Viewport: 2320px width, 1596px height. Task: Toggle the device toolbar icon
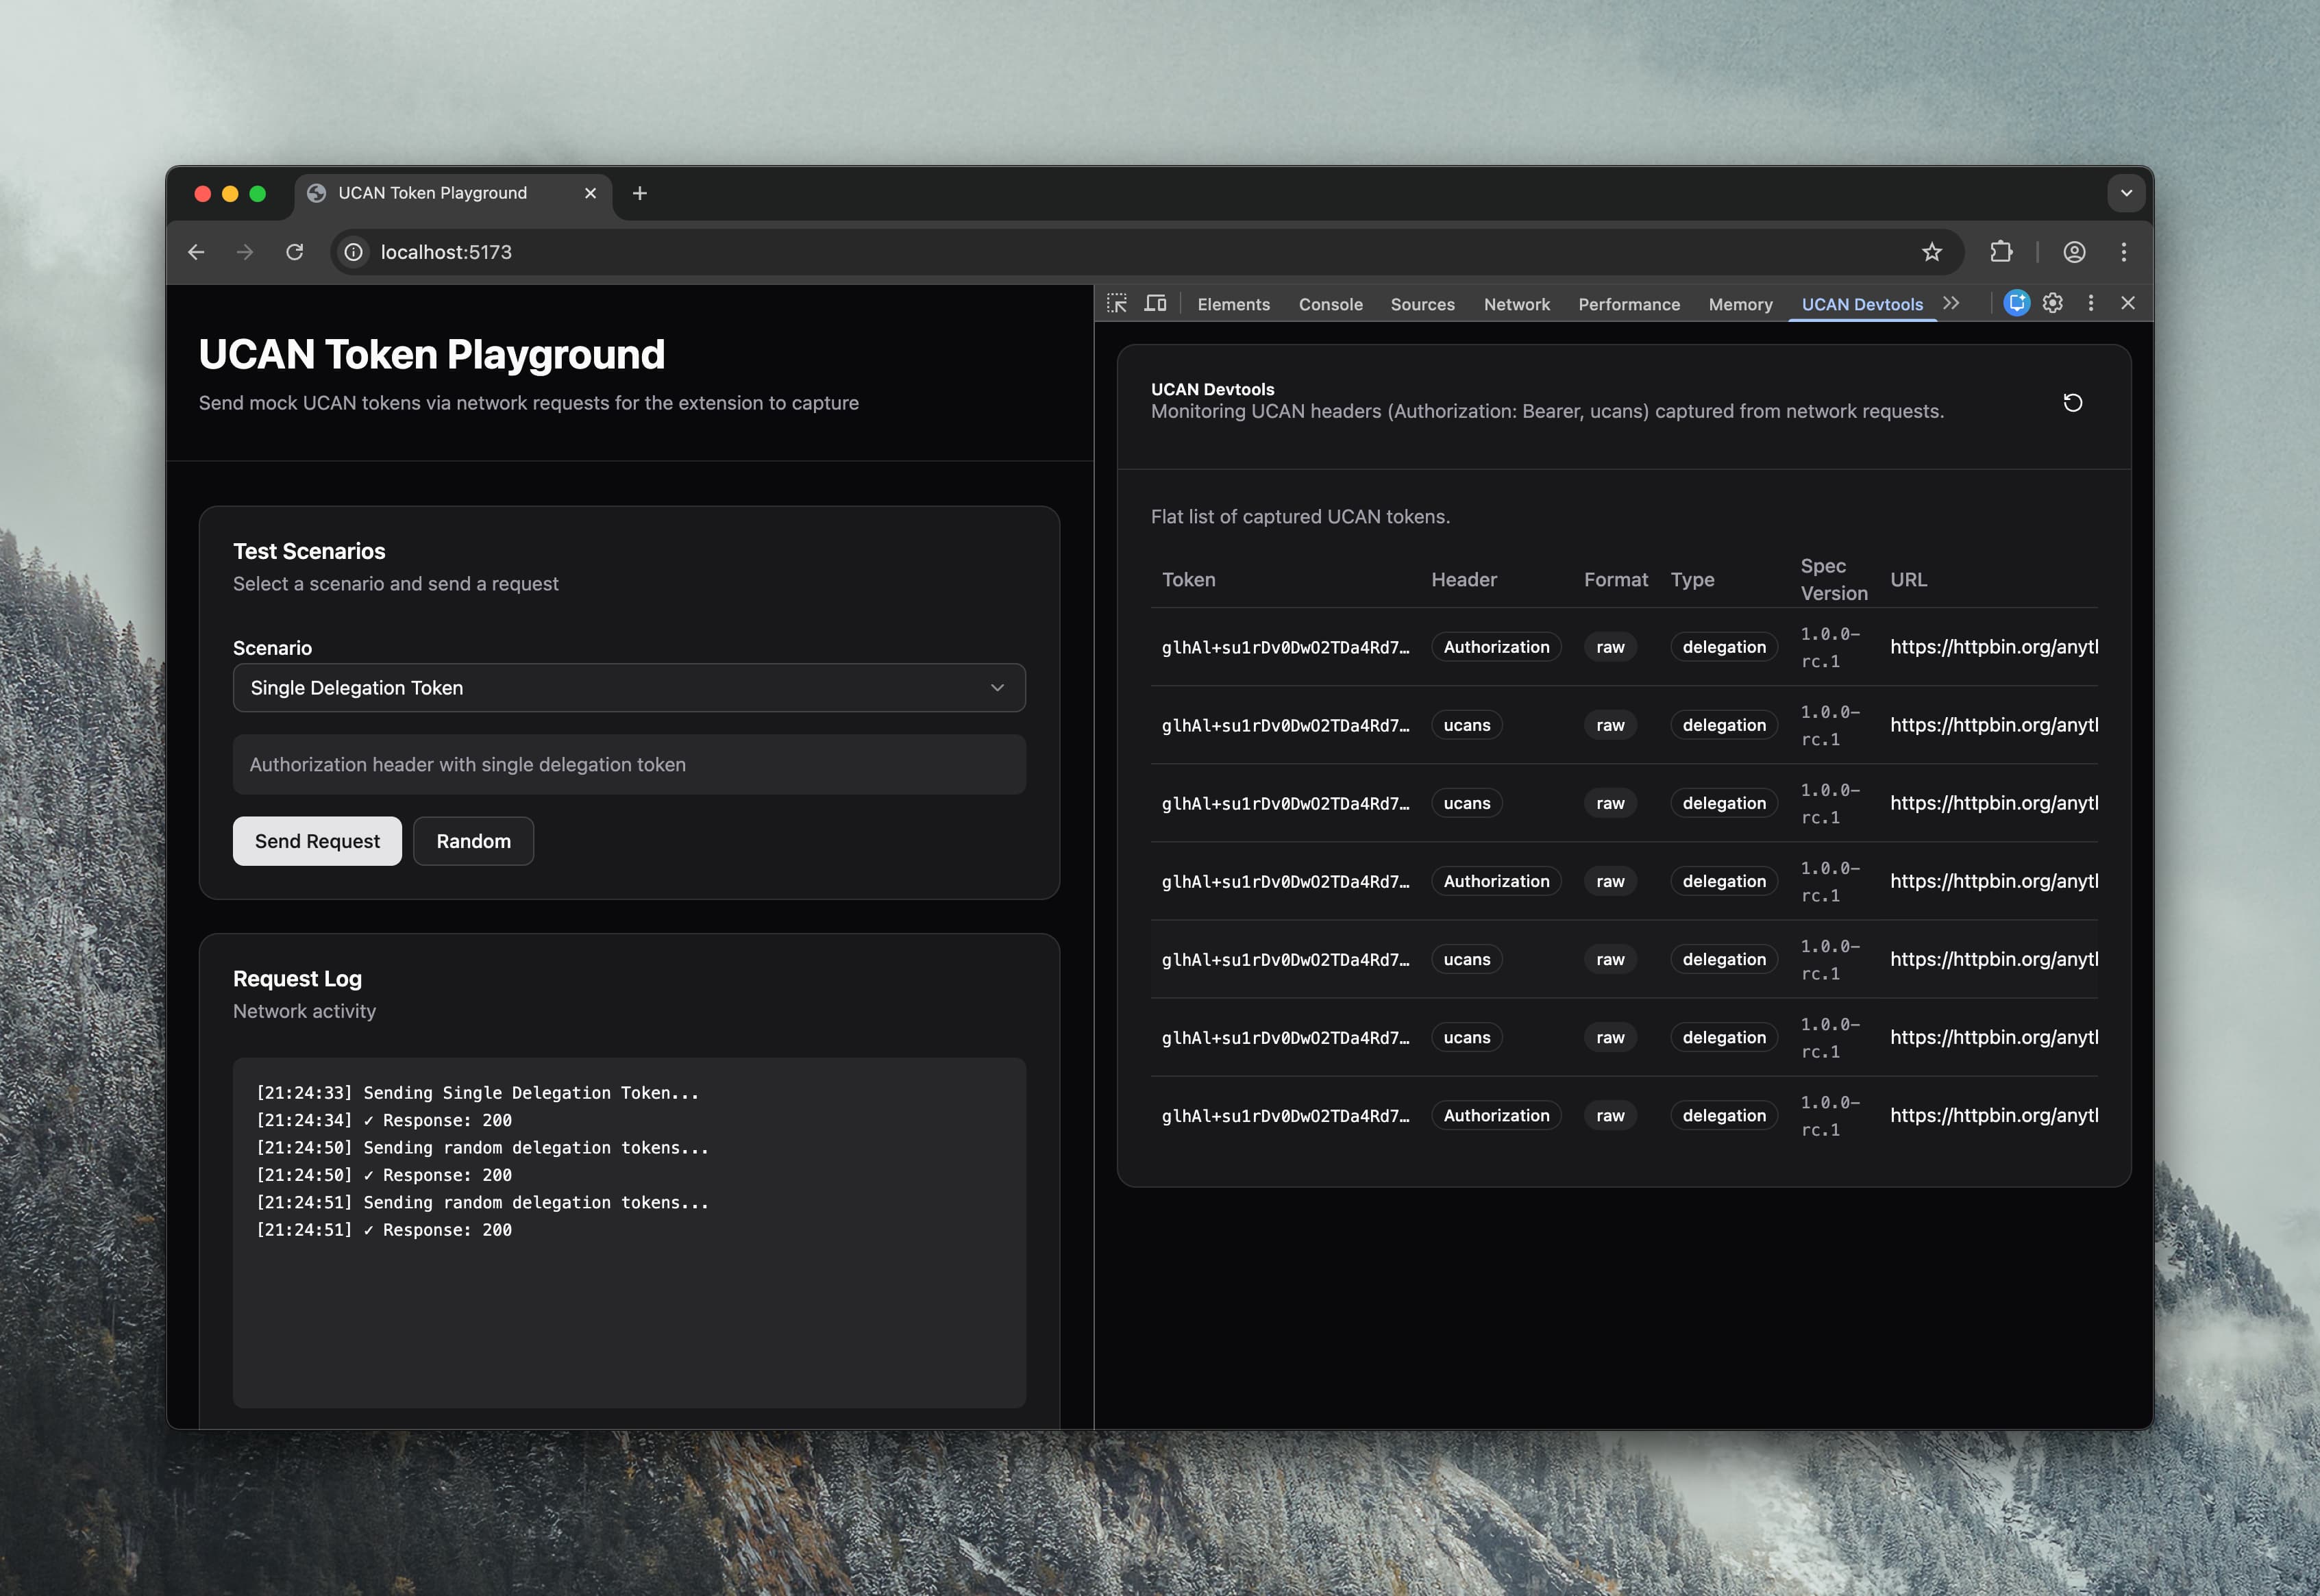pos(1156,303)
